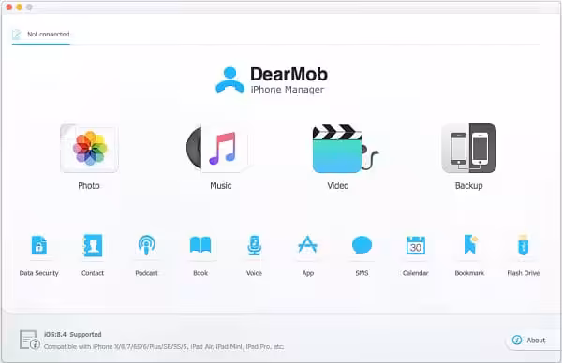Image resolution: width=562 pixels, height=363 pixels.
Task: Click the Photo label
Action: tap(89, 186)
